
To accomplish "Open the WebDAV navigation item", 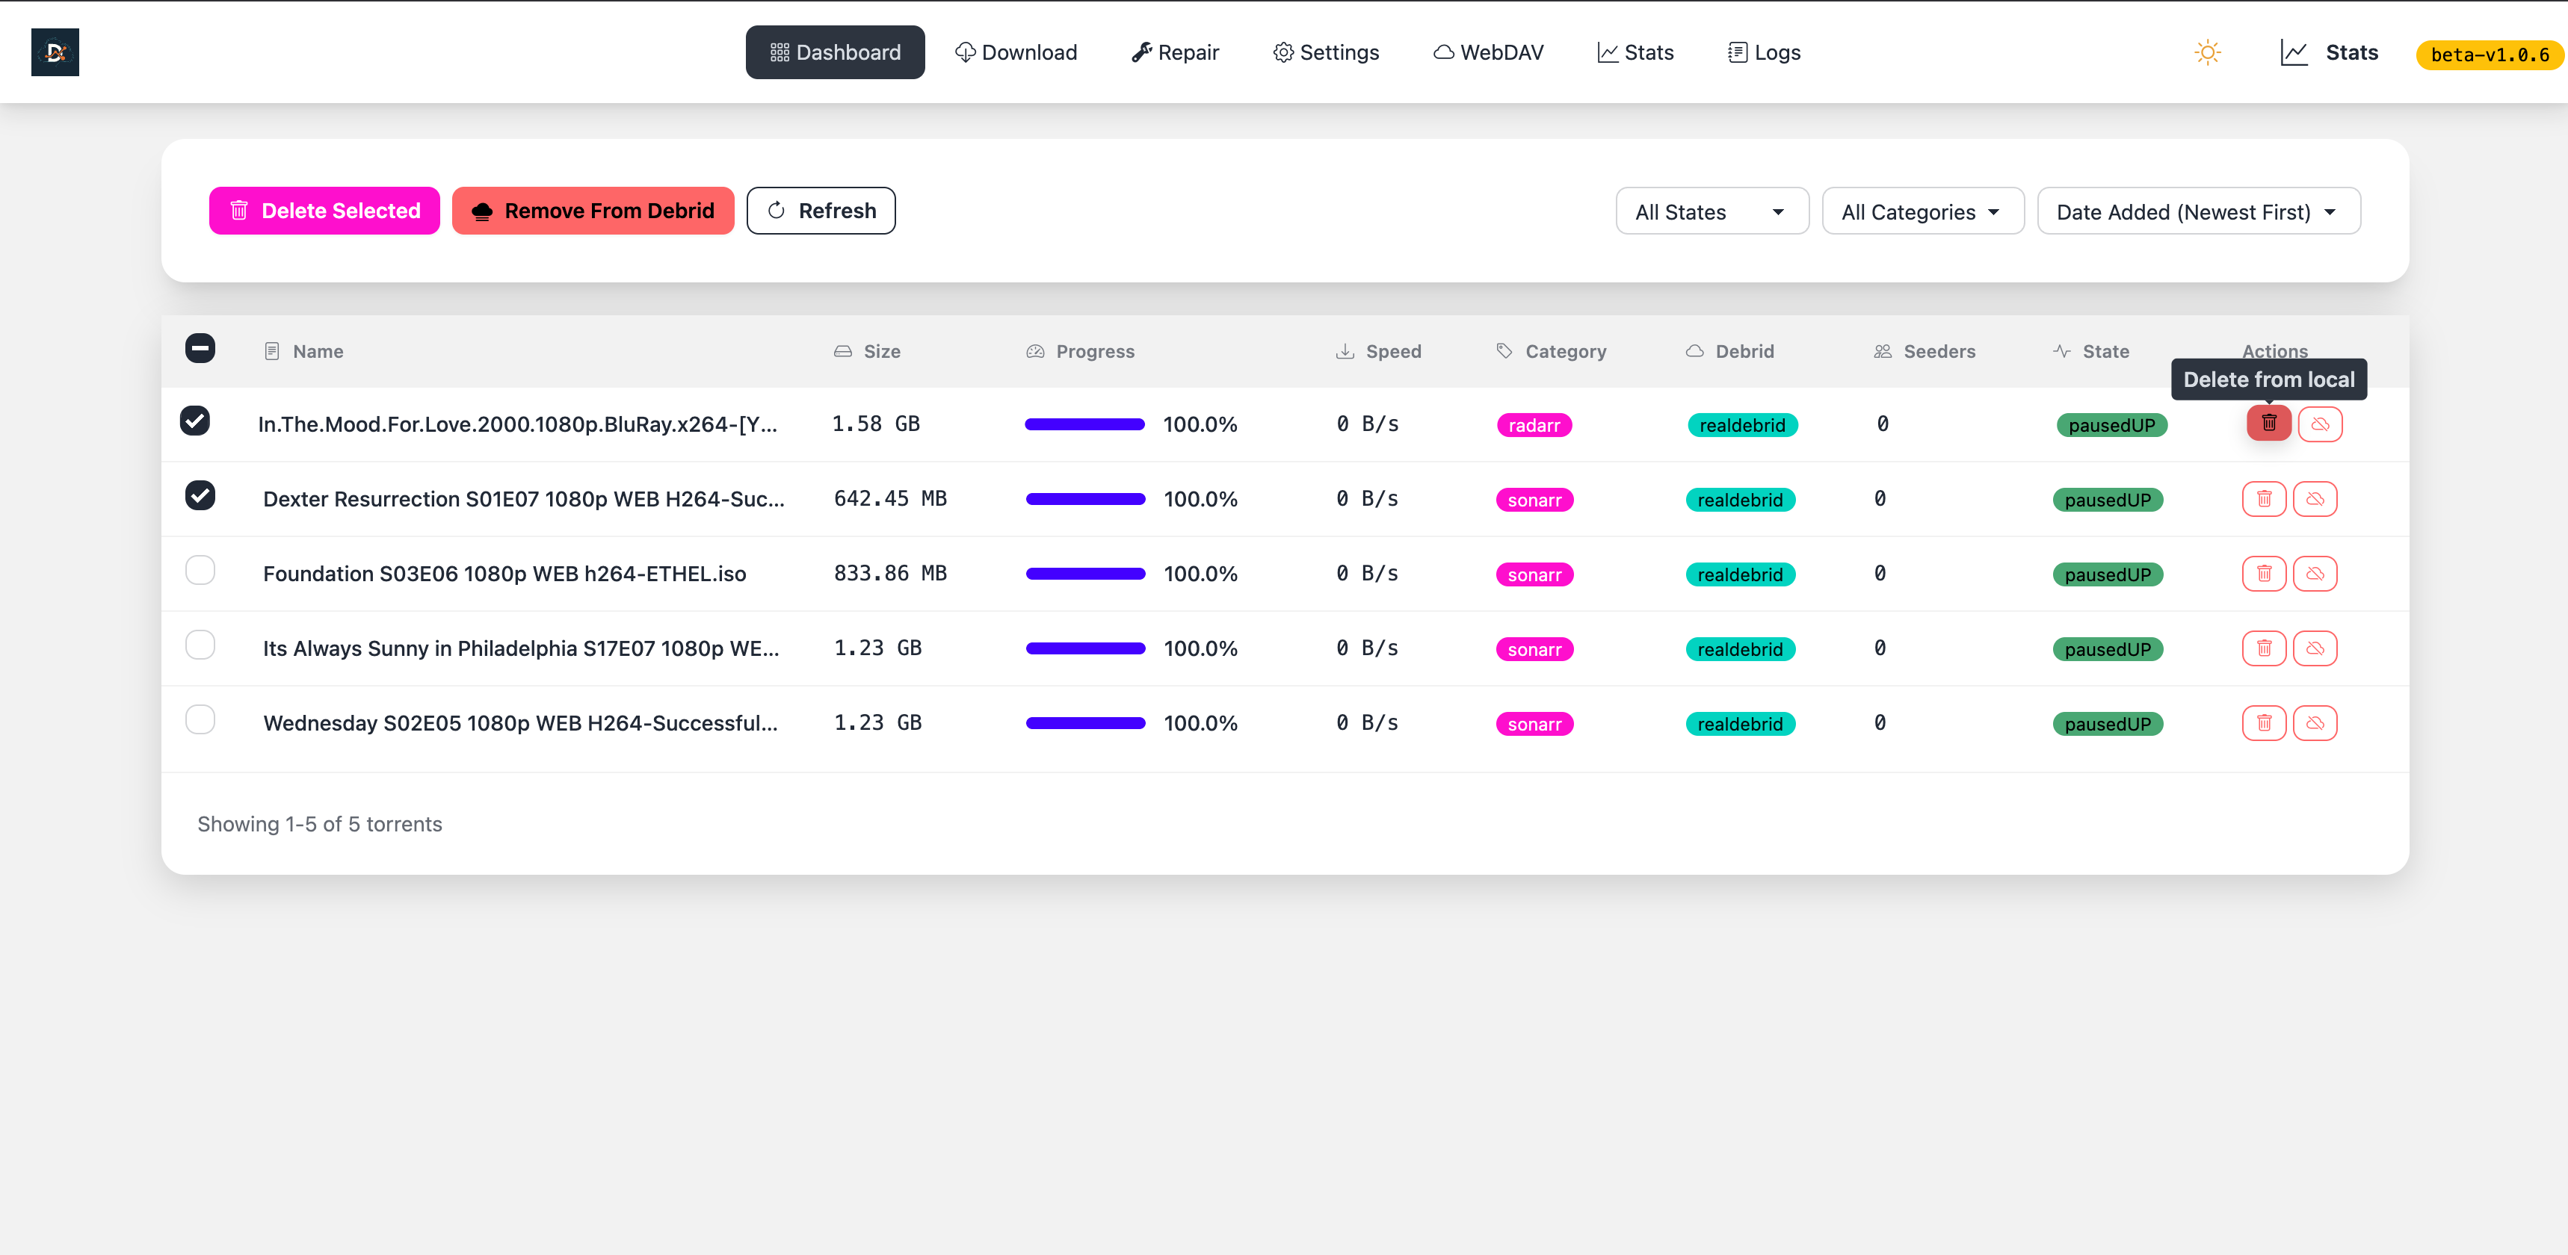I will coord(1488,52).
